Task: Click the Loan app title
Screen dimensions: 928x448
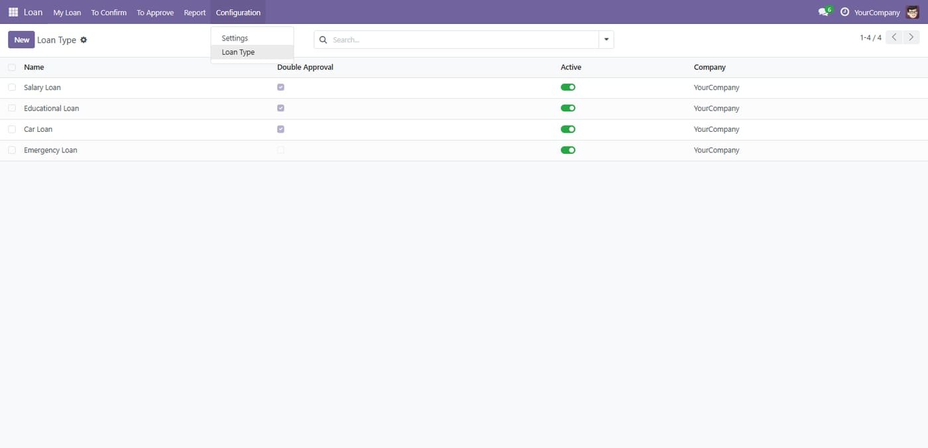Action: (x=33, y=12)
